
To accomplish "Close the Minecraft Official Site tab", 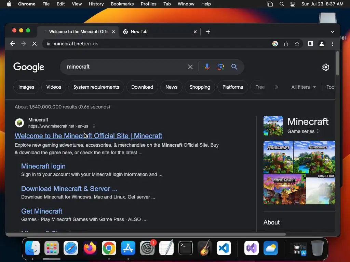I will [113, 32].
